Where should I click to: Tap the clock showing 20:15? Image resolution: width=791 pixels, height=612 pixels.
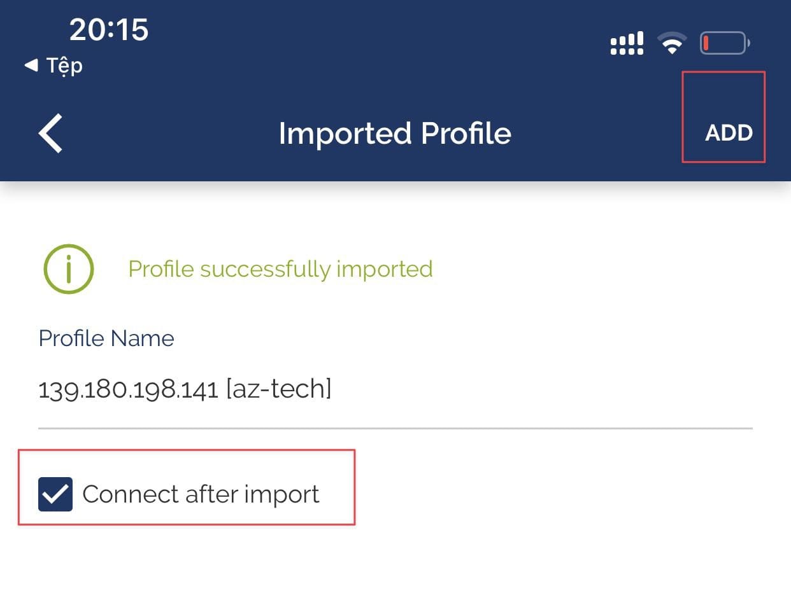(108, 28)
